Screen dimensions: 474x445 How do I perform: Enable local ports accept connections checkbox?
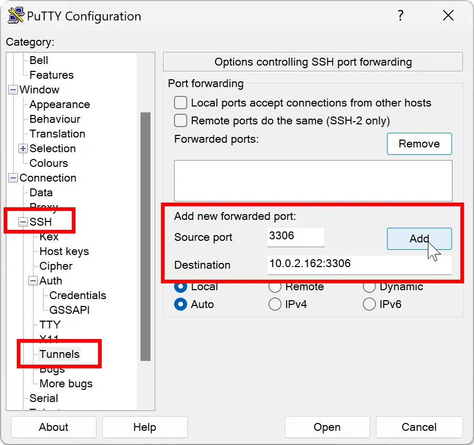[x=181, y=103]
